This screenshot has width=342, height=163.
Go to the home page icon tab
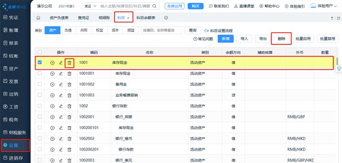[x=38, y=18]
